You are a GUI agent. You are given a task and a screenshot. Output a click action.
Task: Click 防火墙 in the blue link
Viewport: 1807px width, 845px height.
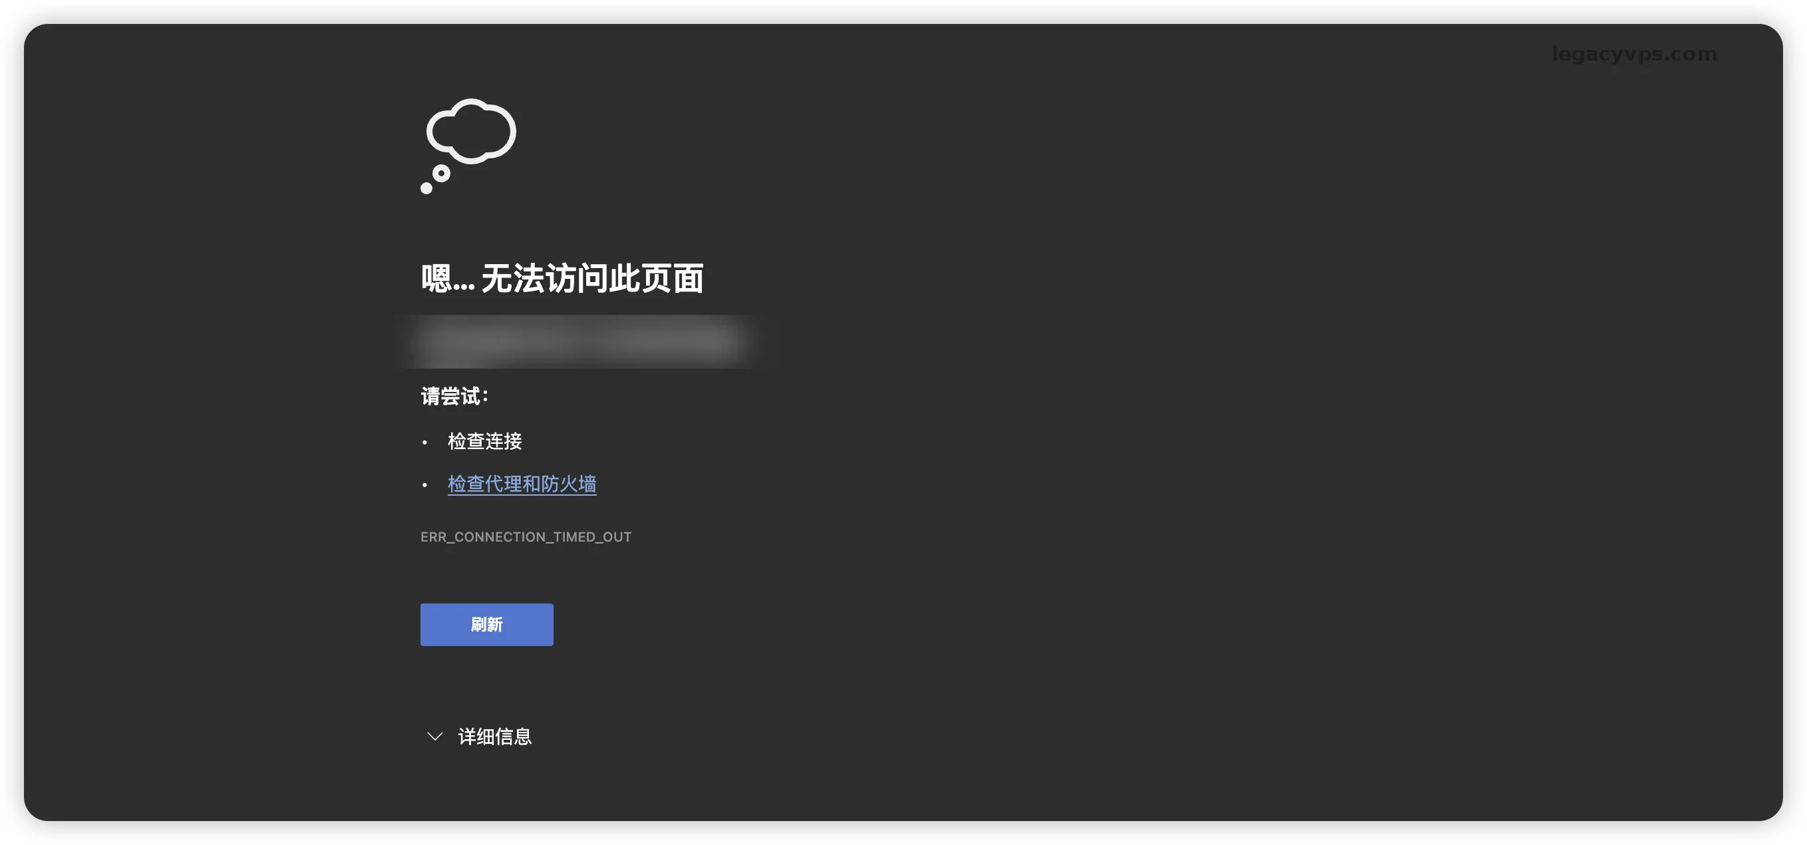pyautogui.click(x=568, y=484)
